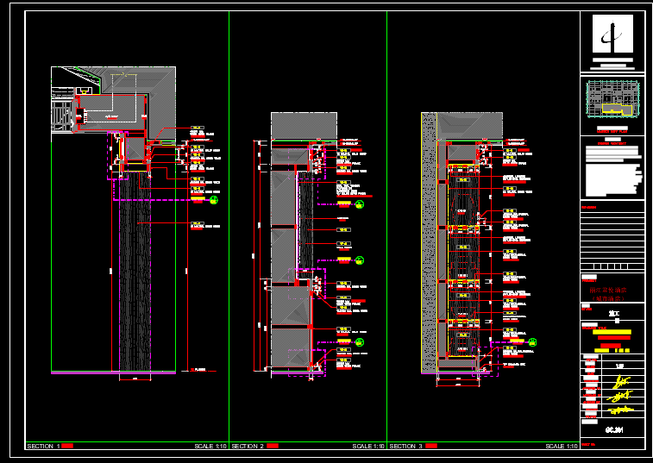Click the SECTION 3 title label
The image size is (653, 463).
click(x=405, y=446)
